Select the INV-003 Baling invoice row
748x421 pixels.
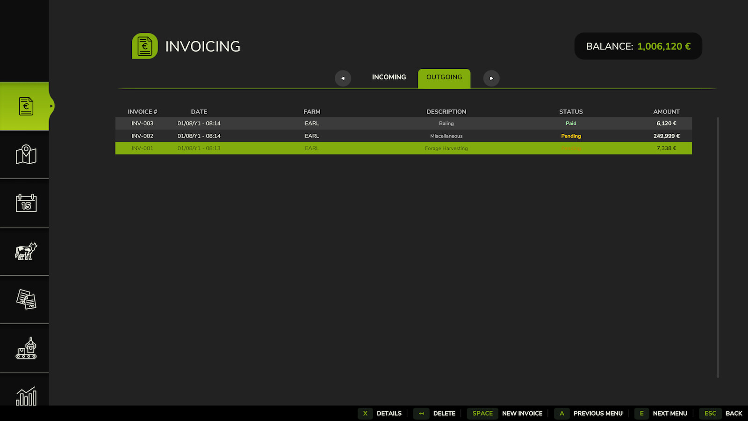click(403, 123)
